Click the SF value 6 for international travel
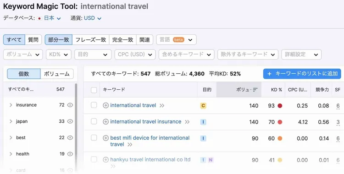Viewport: 344px width, 174px height. pos(338,106)
